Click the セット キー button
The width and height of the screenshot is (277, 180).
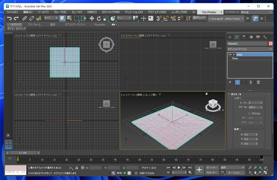point(212,173)
